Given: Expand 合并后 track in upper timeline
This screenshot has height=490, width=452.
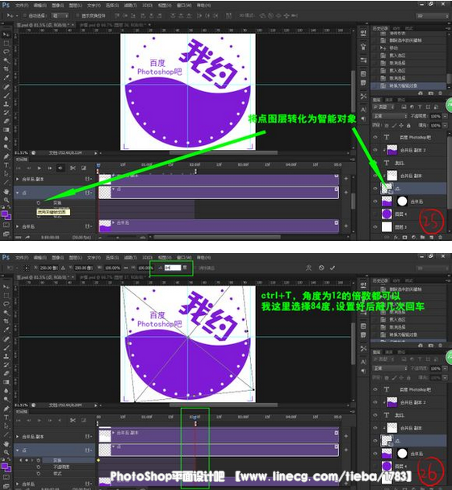Looking at the screenshot, I should [x=18, y=226].
